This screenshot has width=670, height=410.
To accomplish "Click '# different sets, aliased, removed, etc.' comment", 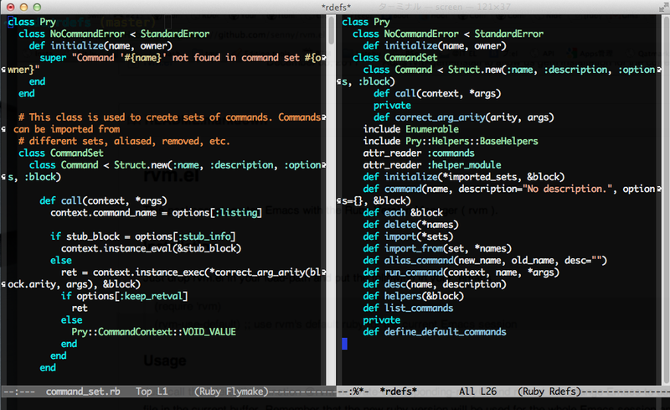I will click(x=124, y=141).
